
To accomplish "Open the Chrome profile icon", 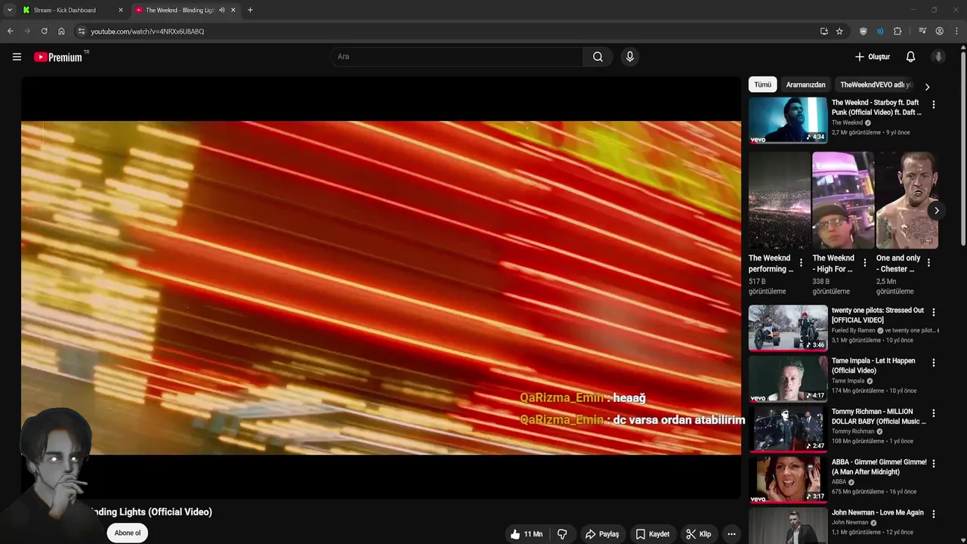I will tap(939, 31).
